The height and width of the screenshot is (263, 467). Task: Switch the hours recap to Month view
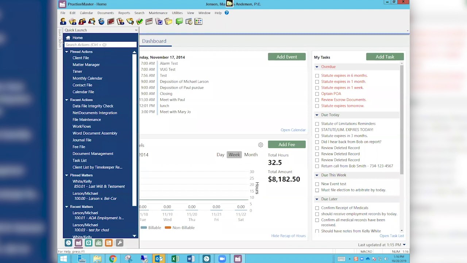pos(251,155)
